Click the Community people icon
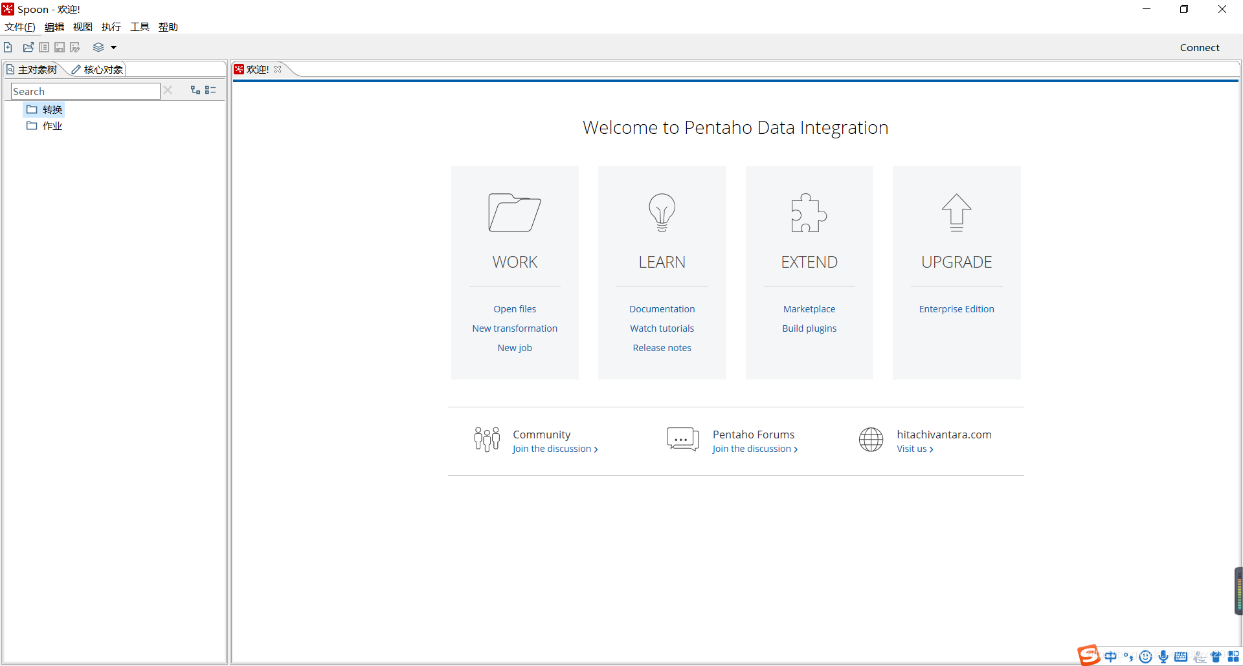 [x=487, y=439]
